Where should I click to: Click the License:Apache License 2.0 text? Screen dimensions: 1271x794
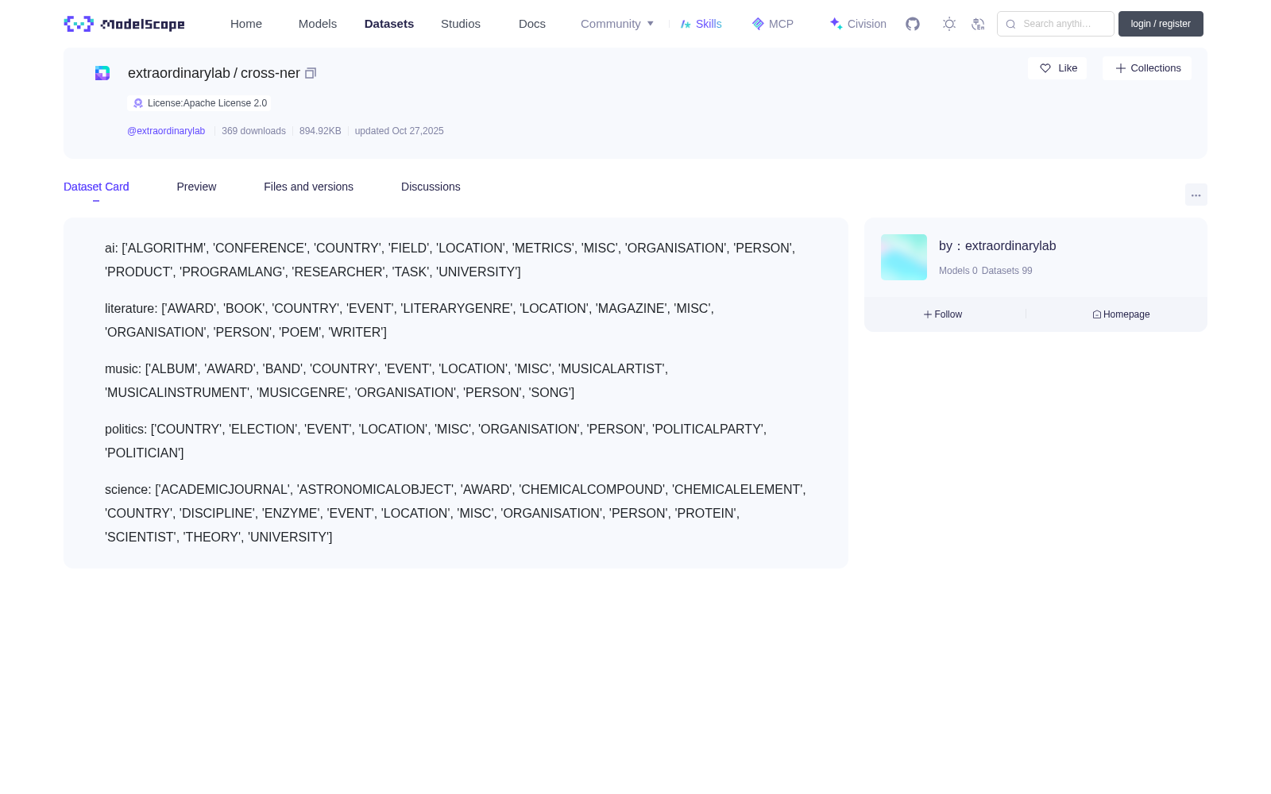pyautogui.click(x=207, y=103)
